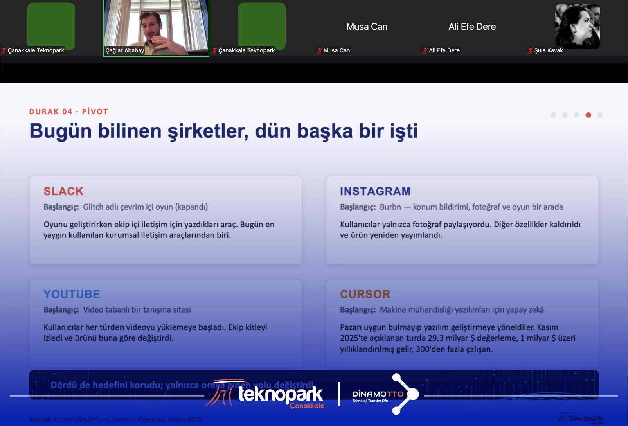Click the muted microphone icon beside Musa Can's label
This screenshot has height=426, width=628.
(320, 50)
